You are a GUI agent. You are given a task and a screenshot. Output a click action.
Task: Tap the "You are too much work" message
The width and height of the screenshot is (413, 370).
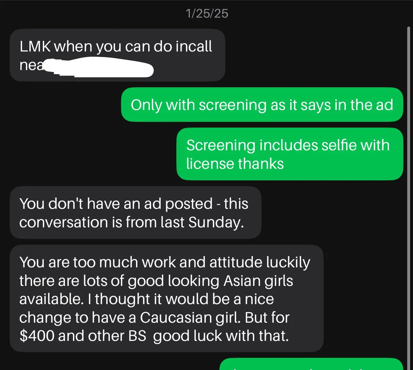(166, 299)
